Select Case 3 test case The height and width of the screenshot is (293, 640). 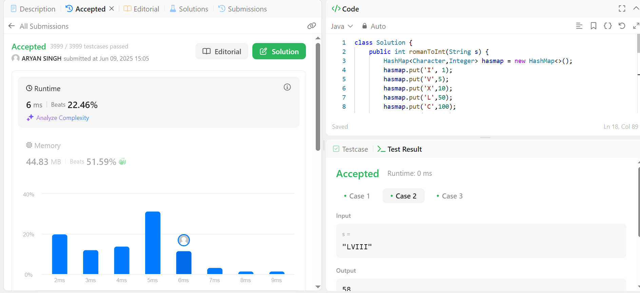click(x=450, y=196)
